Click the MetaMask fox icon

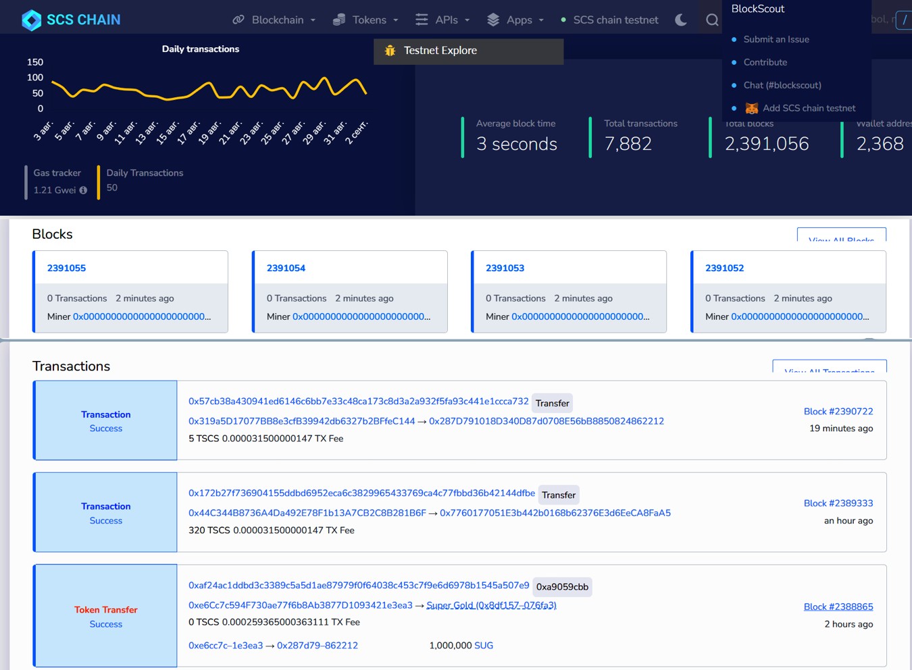point(751,108)
